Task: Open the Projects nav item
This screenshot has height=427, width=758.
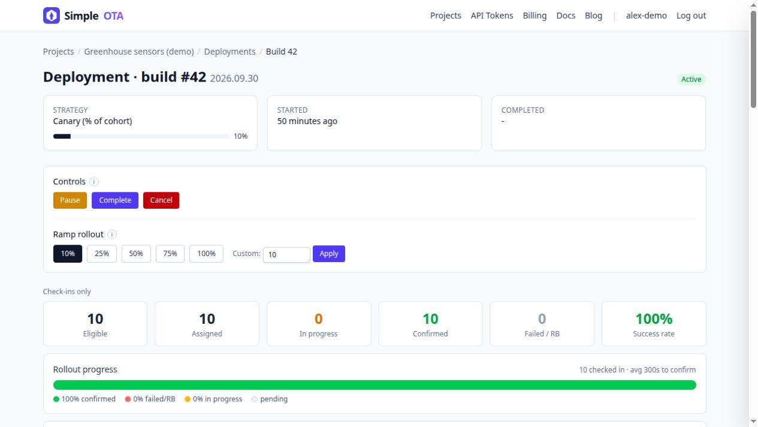Action: click(446, 16)
